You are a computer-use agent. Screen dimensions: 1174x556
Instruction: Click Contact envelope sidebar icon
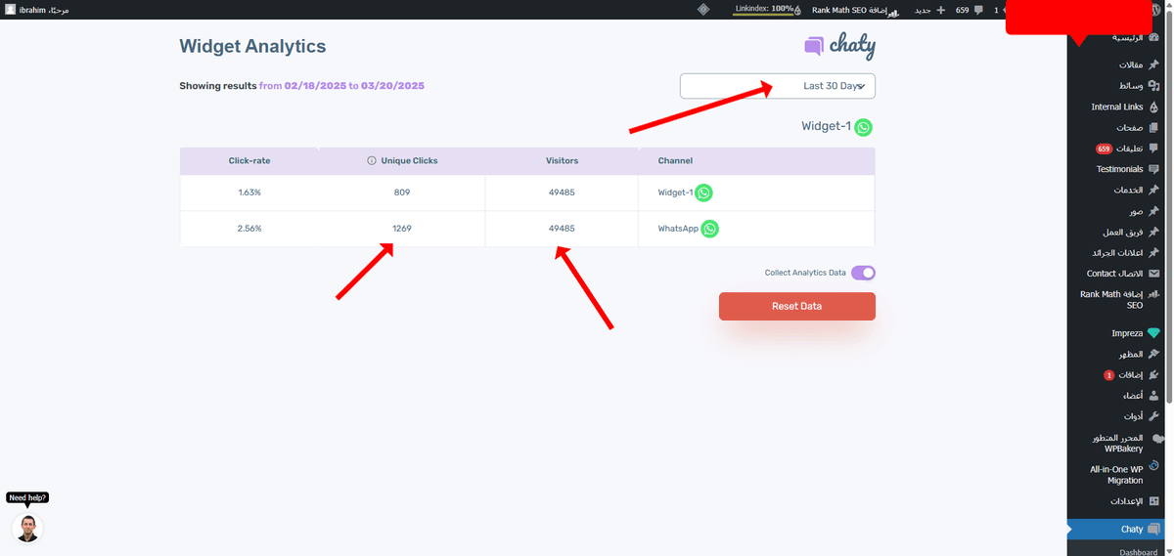pyautogui.click(x=1154, y=274)
